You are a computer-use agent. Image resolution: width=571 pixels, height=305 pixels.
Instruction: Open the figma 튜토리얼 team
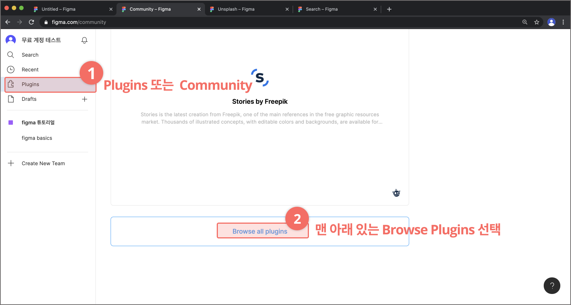pyautogui.click(x=38, y=123)
